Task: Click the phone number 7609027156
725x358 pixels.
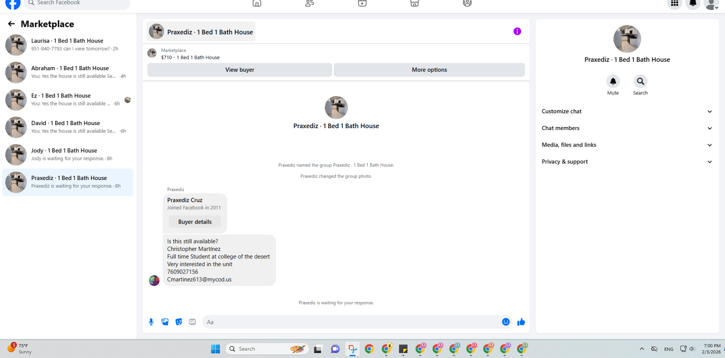Action: pos(183,272)
